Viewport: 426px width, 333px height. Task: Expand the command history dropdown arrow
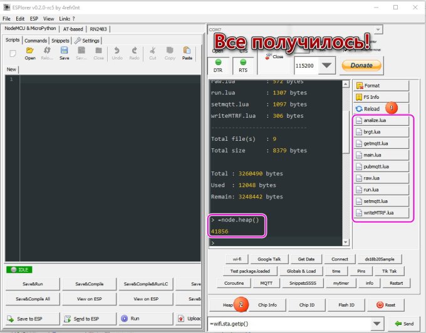[376, 323]
